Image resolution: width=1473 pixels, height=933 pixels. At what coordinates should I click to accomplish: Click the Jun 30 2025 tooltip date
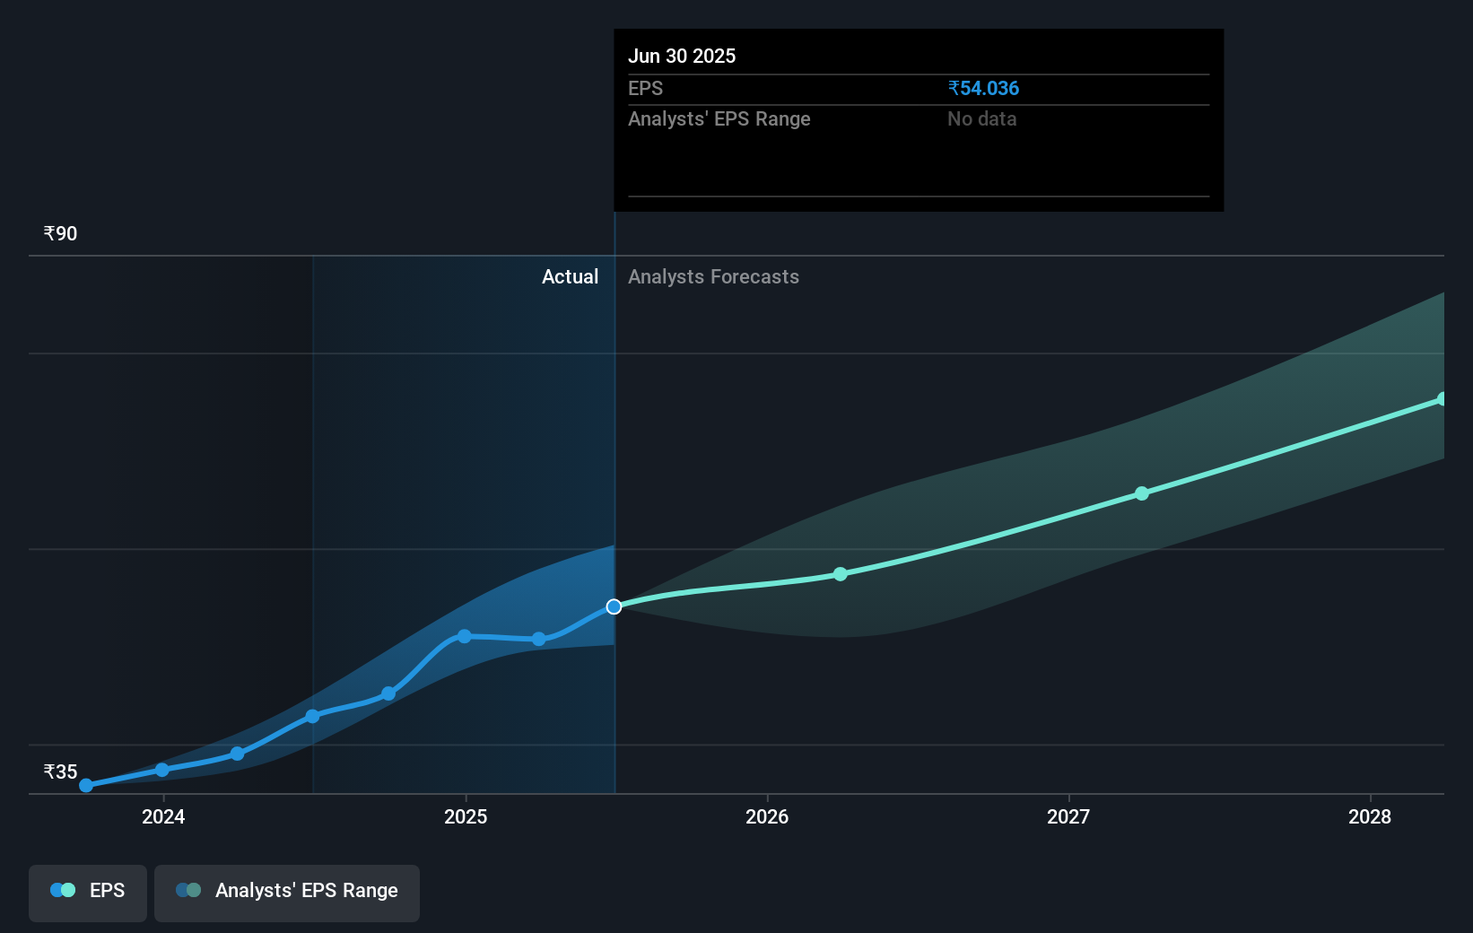point(682,57)
